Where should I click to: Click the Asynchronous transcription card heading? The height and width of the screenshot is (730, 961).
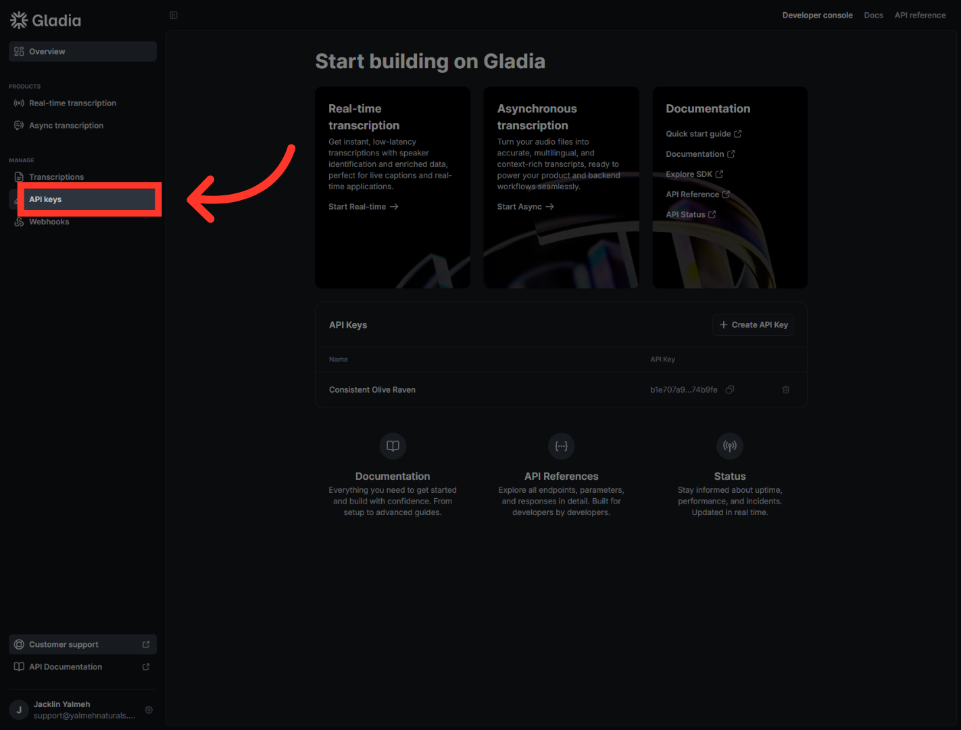[537, 117]
